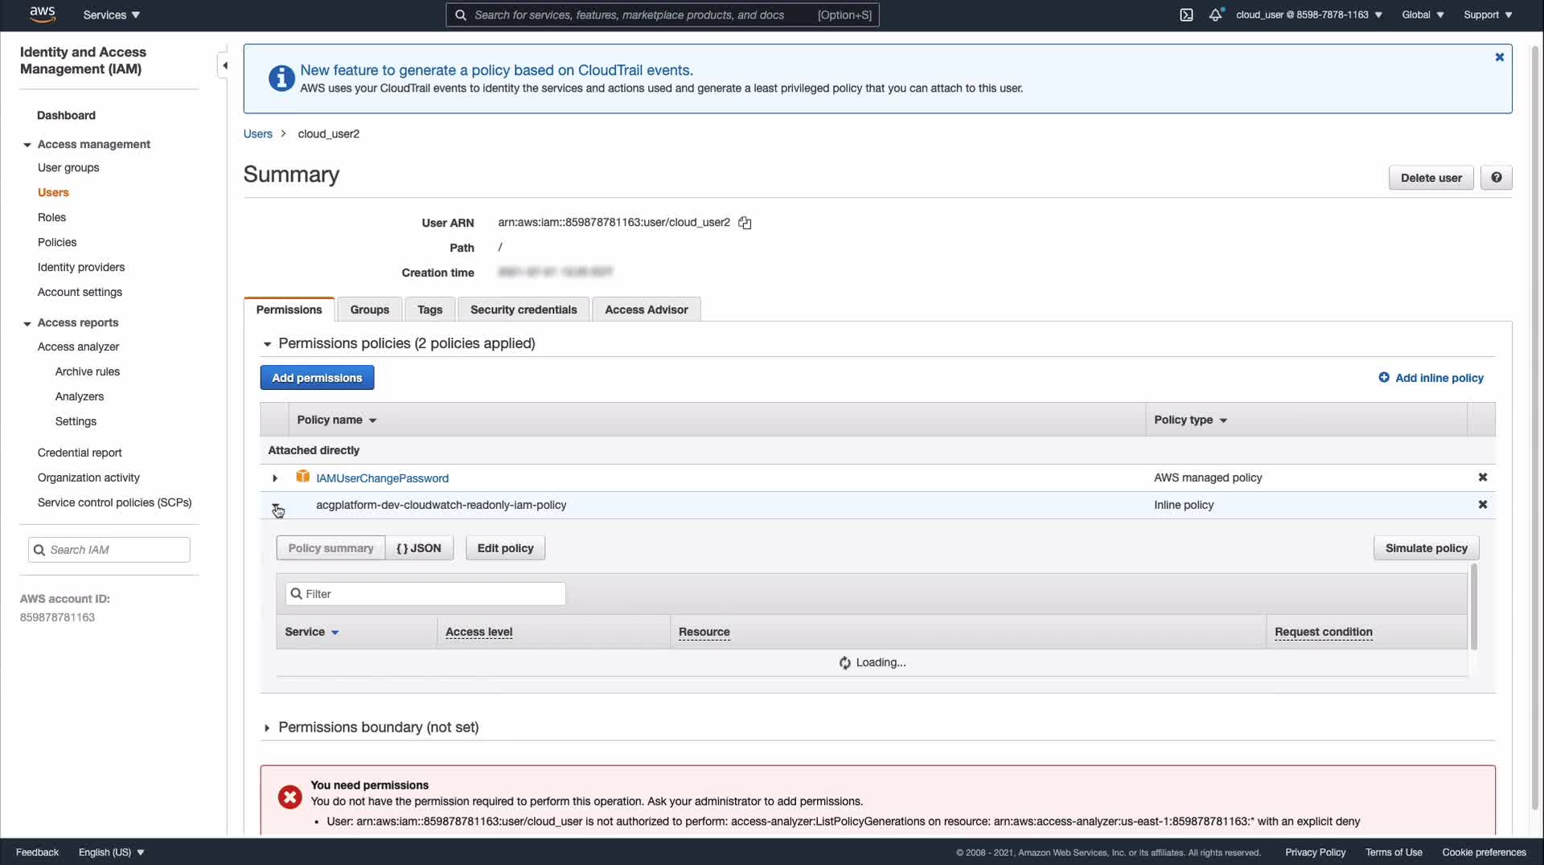Open the Security credentials tab
Image resolution: width=1544 pixels, height=865 pixels.
tap(524, 310)
